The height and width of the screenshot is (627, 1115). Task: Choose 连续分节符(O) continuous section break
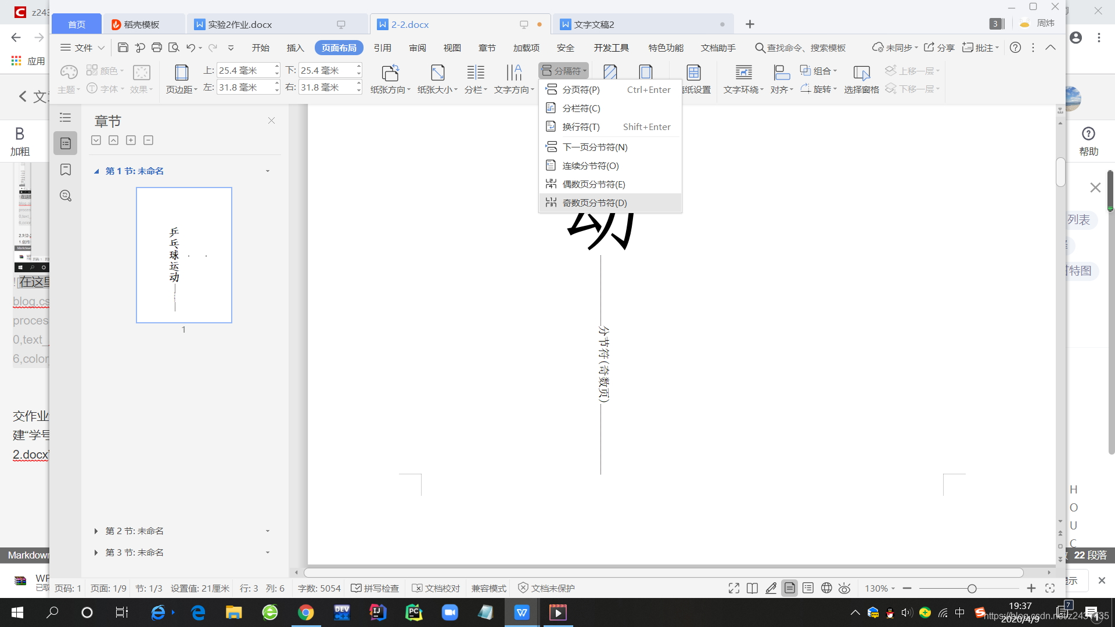(x=610, y=165)
